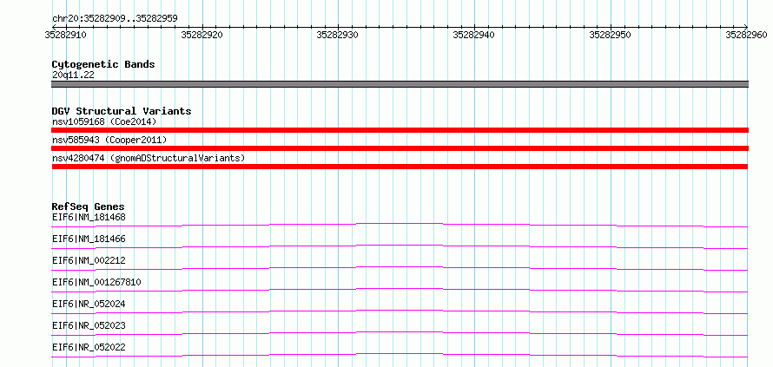The height and width of the screenshot is (367, 773).
Task: Click the magenta line of EIF6|NR_052023
Action: coord(400,333)
